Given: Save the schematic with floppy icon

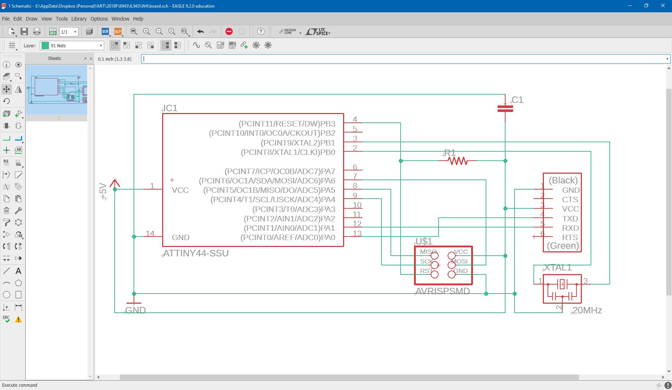Looking at the screenshot, I should click(24, 32).
